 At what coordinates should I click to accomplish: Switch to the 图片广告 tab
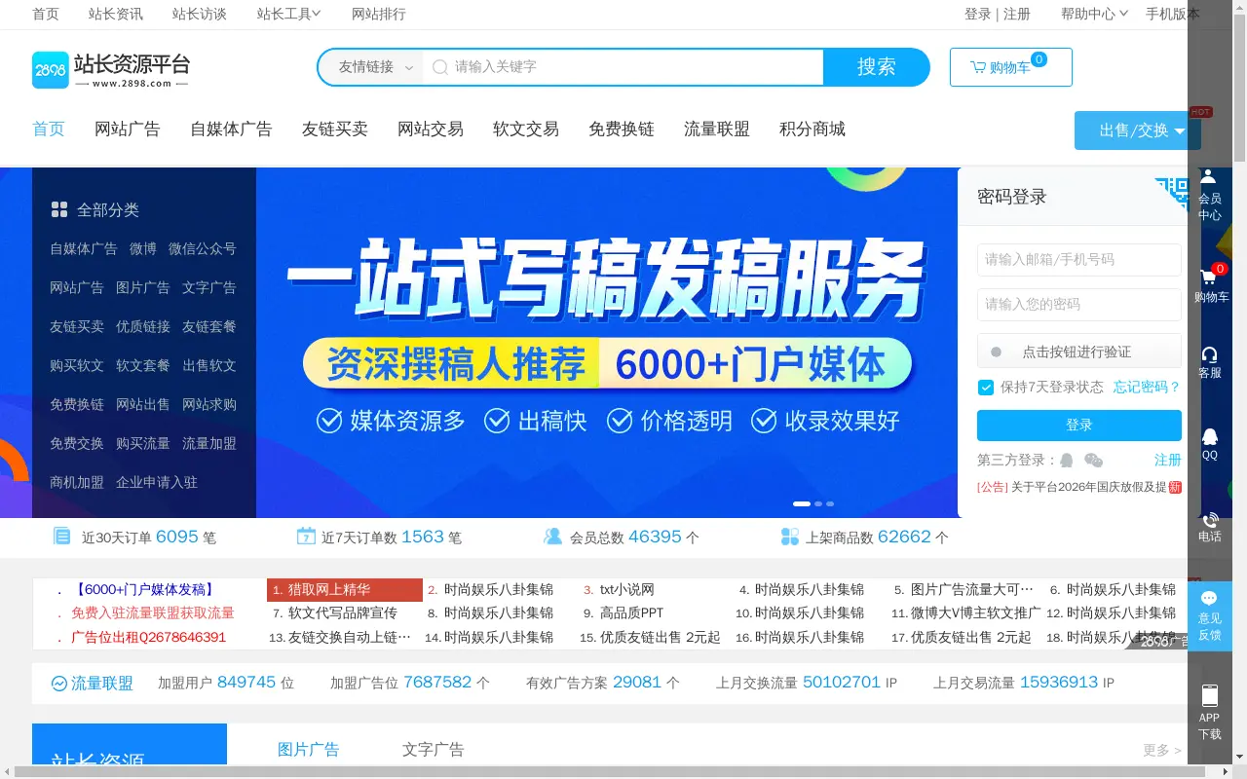(309, 750)
